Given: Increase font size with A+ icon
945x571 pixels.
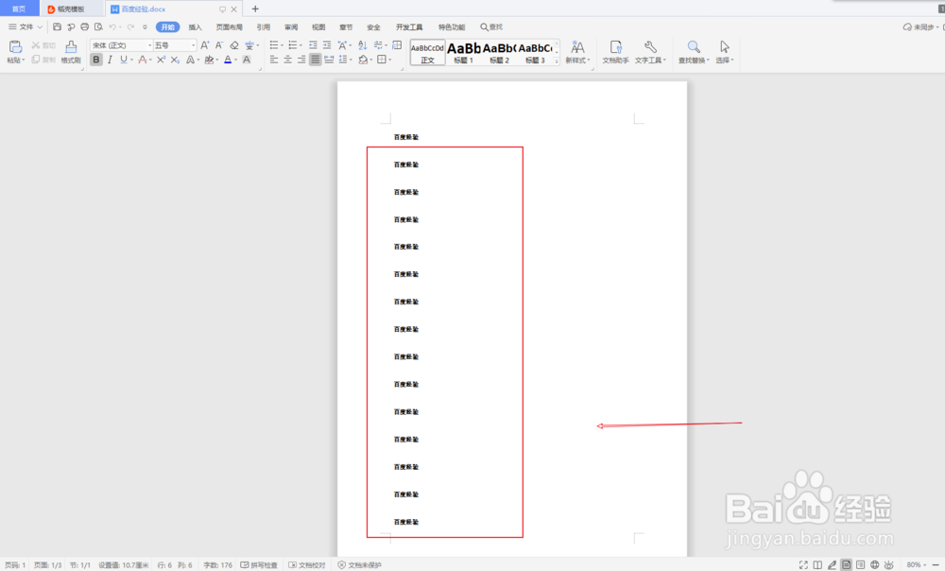Looking at the screenshot, I should [205, 45].
